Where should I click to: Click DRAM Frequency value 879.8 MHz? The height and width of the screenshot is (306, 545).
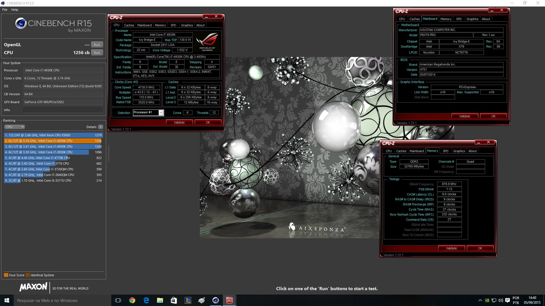(449, 184)
